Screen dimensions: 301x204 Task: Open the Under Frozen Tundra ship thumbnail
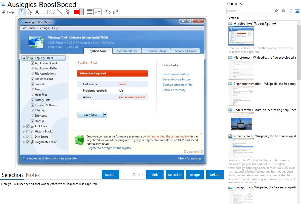(241, 122)
